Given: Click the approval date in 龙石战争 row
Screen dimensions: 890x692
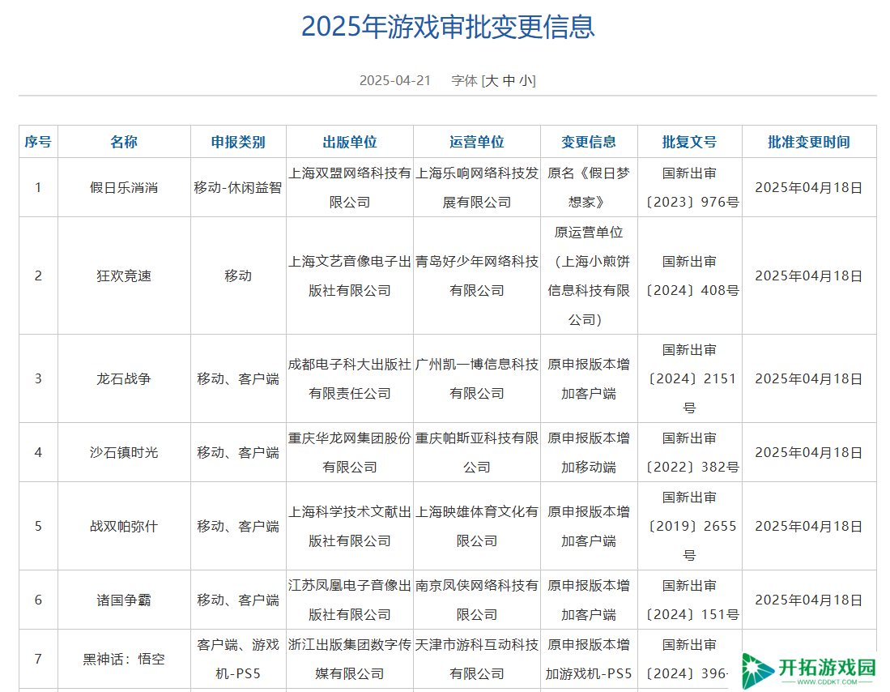Looking at the screenshot, I should tap(809, 378).
